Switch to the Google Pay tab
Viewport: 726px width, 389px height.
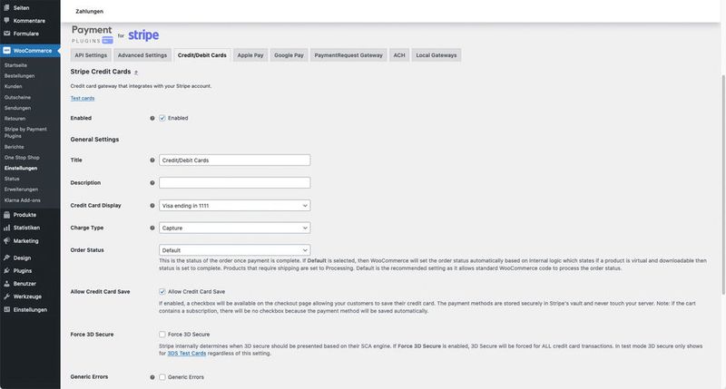click(x=289, y=55)
